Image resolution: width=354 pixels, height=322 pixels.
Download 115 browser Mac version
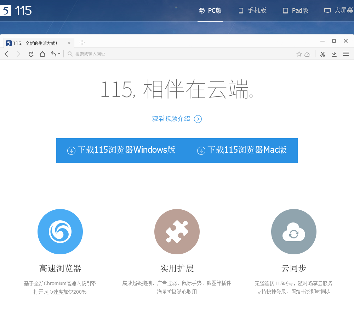pyautogui.click(x=242, y=150)
